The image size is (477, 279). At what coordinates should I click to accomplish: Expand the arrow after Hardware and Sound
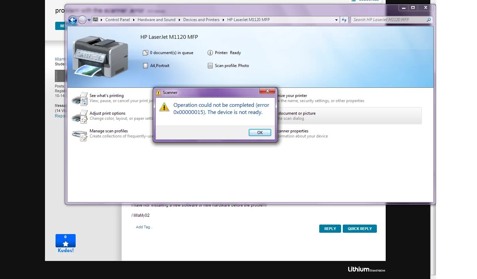[180, 20]
